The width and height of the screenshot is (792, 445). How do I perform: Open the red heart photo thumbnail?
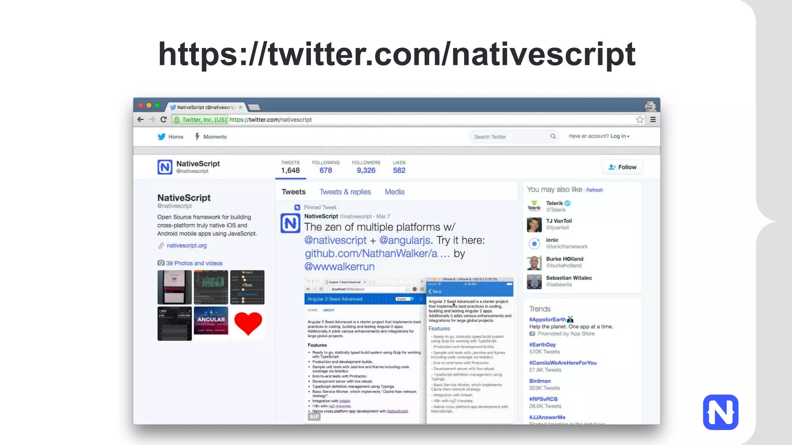(x=247, y=324)
